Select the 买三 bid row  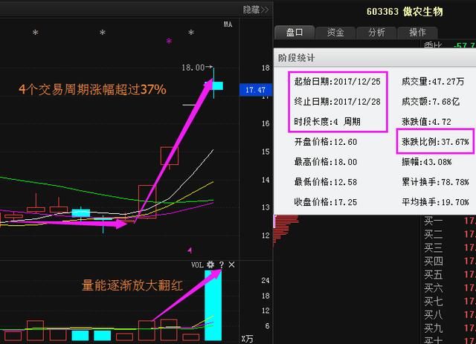coord(450,248)
